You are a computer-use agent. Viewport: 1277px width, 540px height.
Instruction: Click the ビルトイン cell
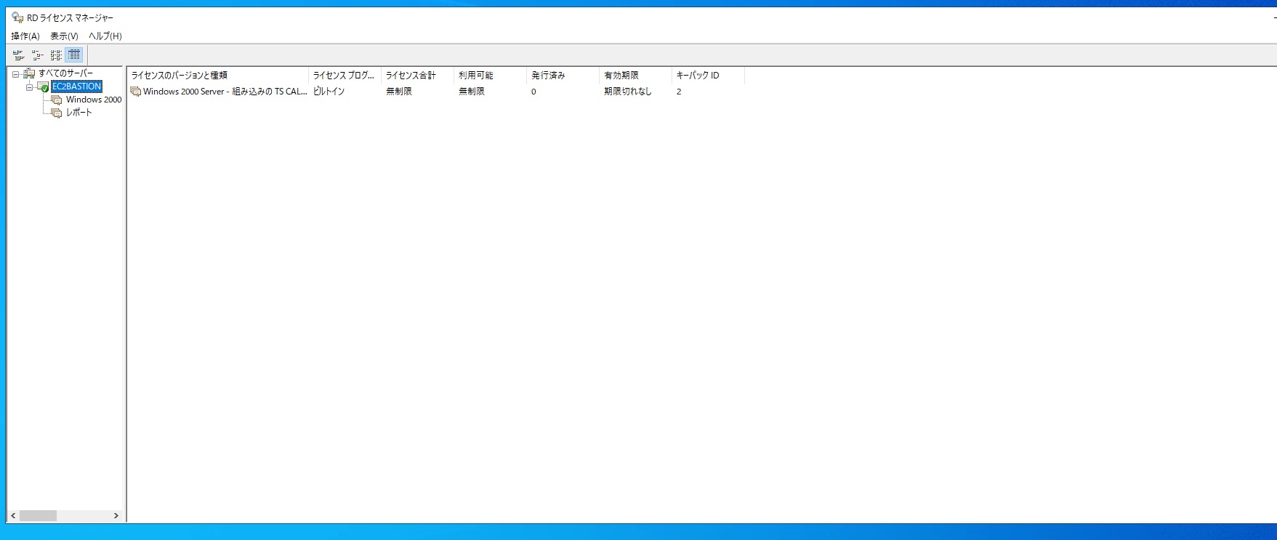pyautogui.click(x=329, y=92)
